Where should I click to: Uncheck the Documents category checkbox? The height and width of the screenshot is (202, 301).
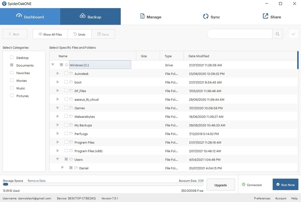(x=11, y=65)
